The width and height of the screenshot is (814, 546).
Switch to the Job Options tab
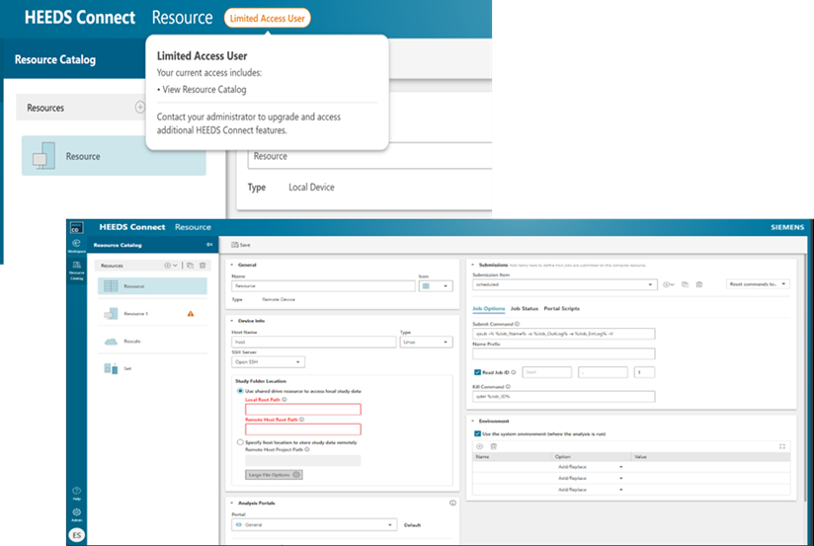489,308
